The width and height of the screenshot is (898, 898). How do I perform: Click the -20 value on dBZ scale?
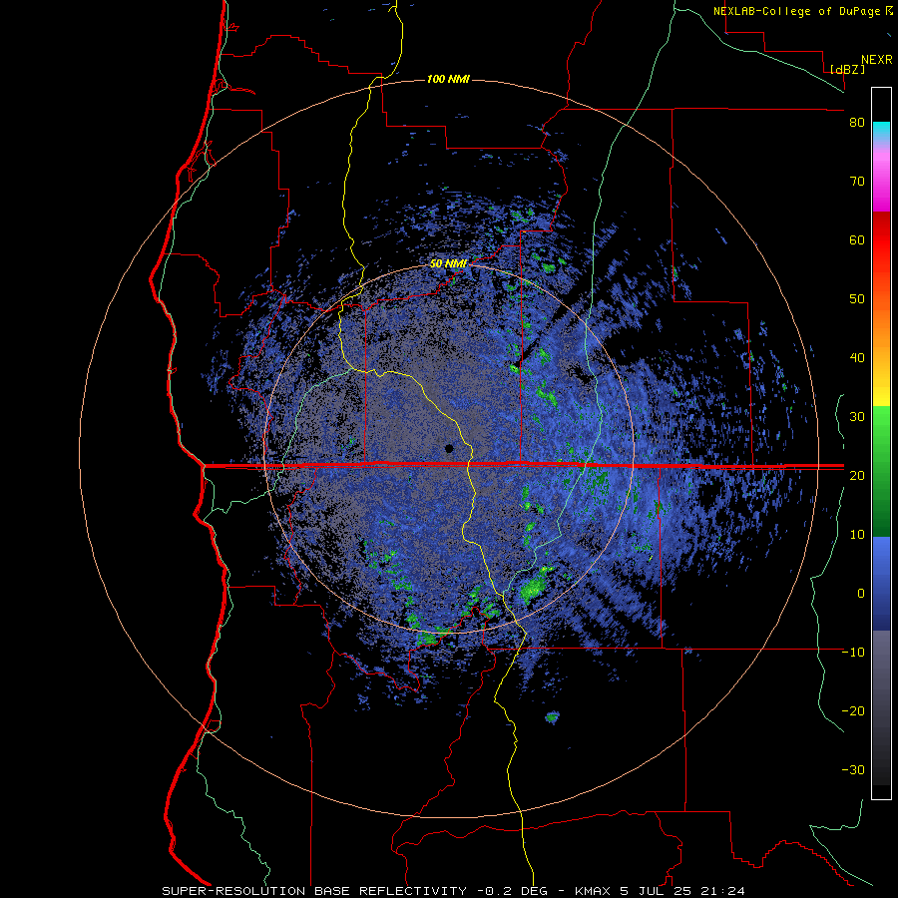point(853,710)
